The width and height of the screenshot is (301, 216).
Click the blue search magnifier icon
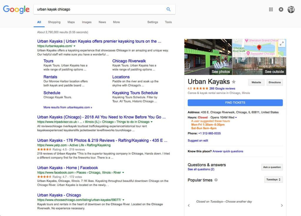click(x=168, y=9)
